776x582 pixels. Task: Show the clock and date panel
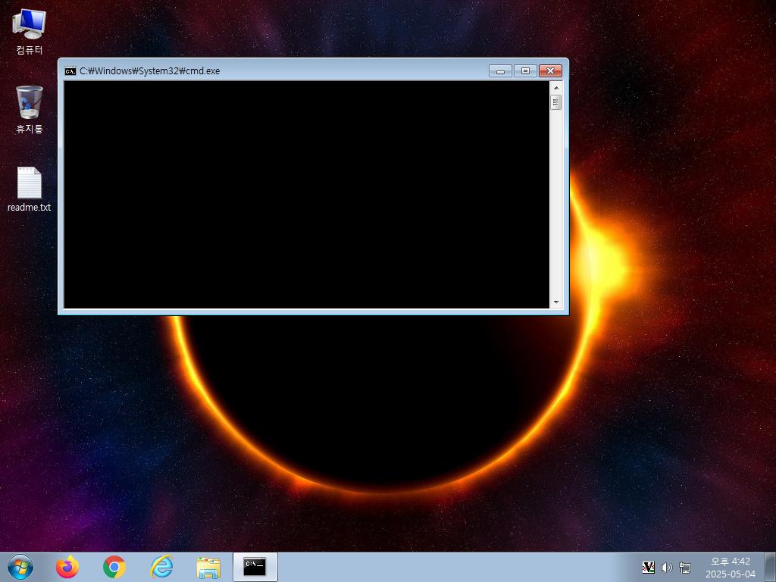731,567
